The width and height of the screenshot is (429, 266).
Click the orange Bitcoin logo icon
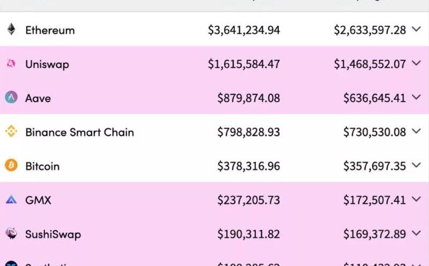(11, 166)
